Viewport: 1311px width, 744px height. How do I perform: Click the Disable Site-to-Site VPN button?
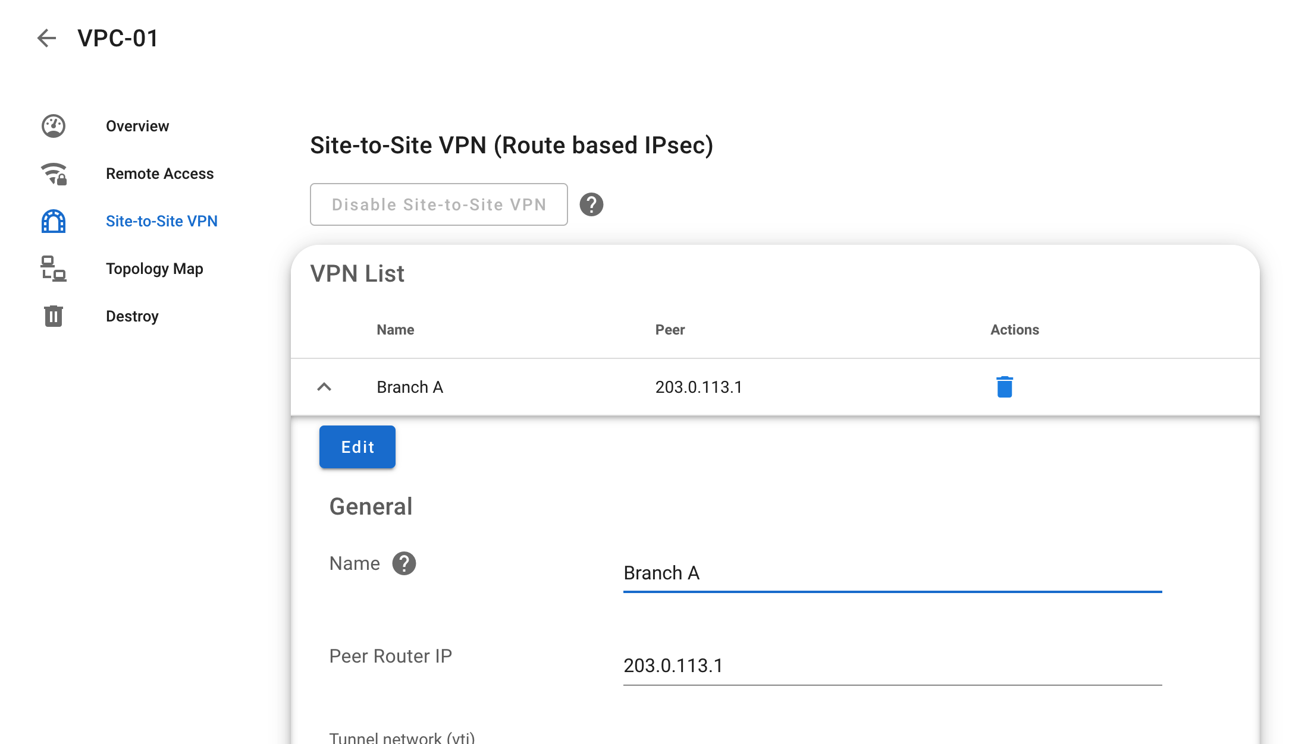pos(439,204)
